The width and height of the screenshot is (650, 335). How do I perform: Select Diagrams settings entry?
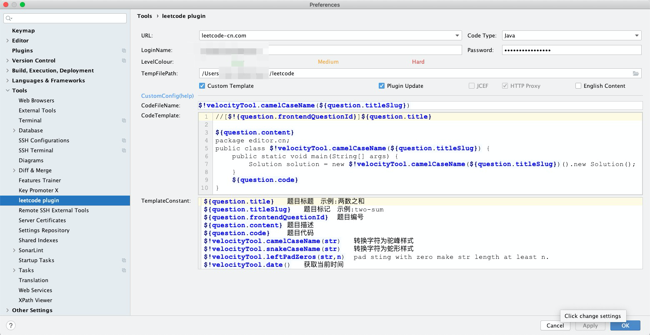click(31, 161)
